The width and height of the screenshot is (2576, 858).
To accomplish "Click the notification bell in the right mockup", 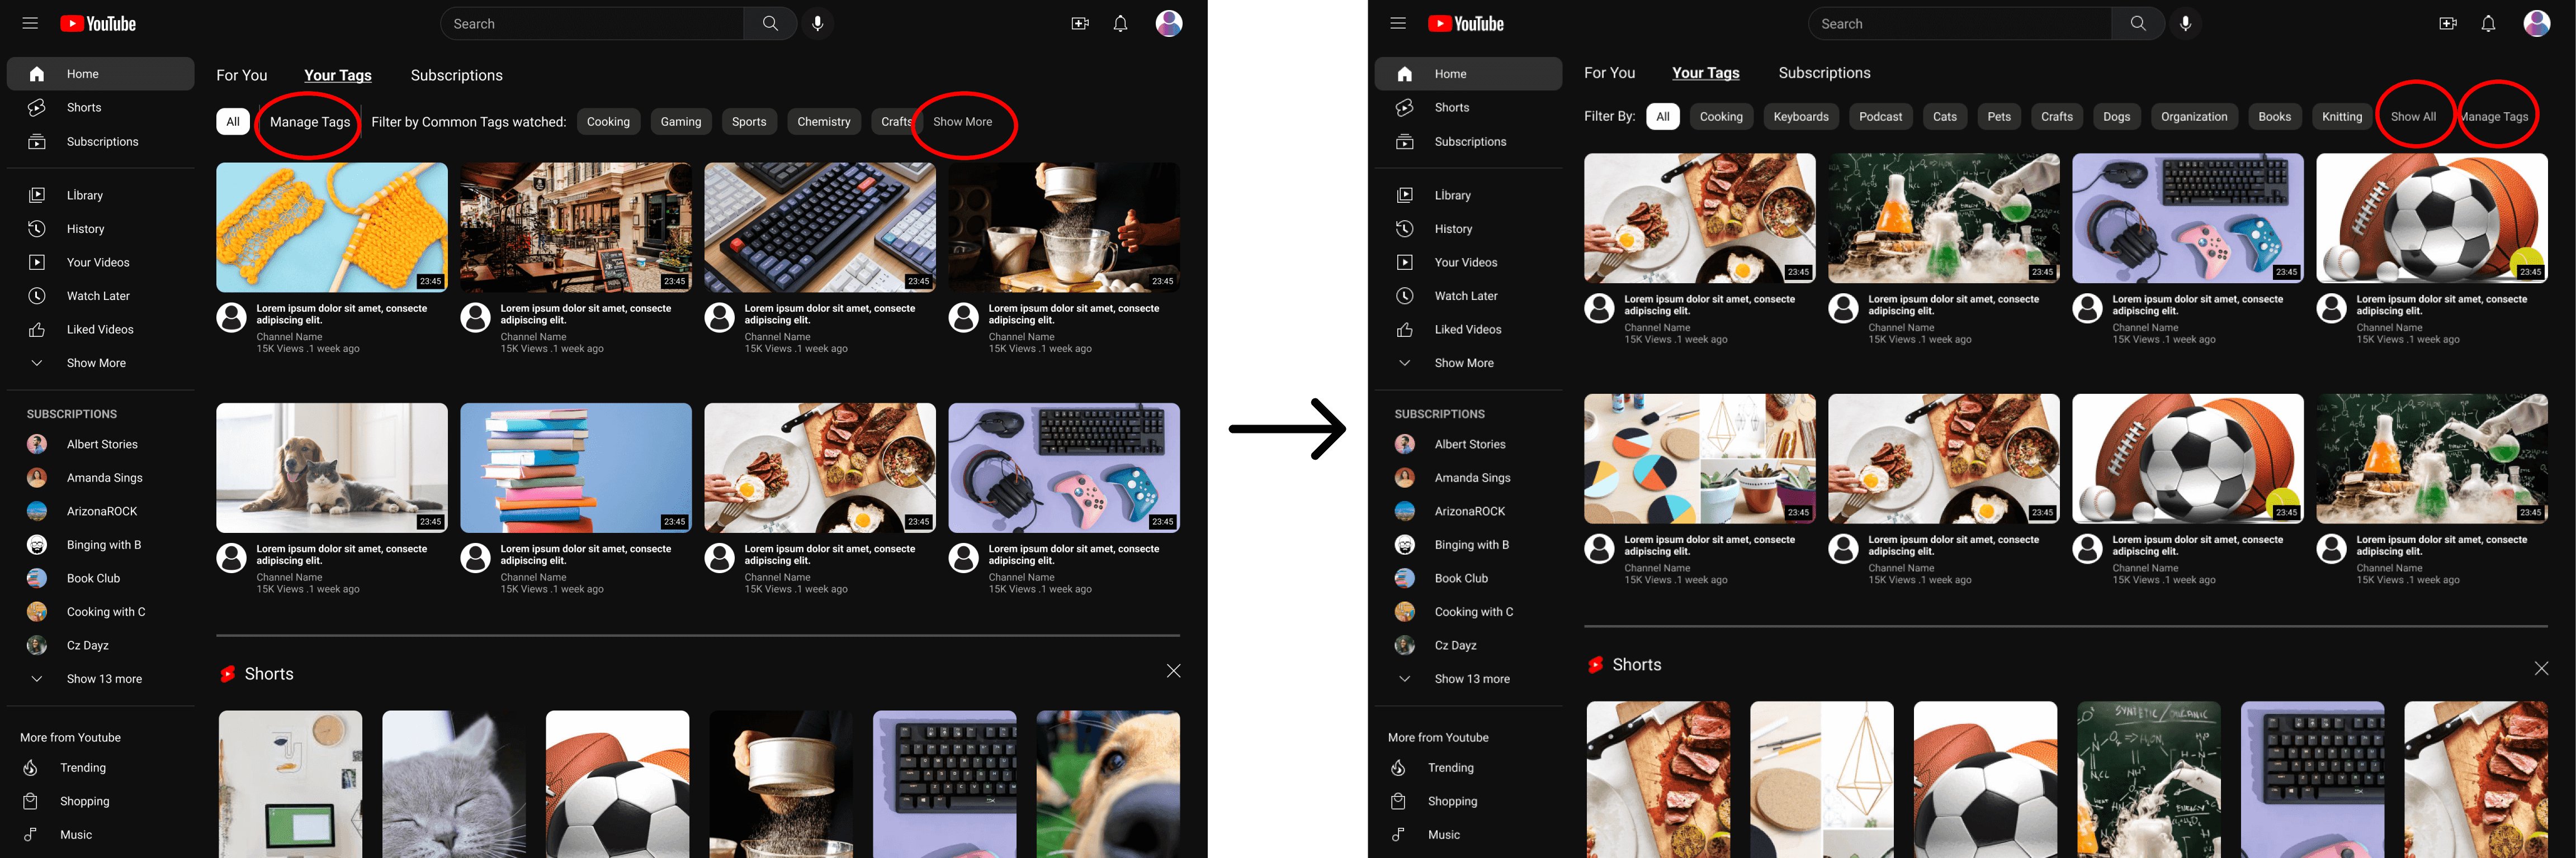I will click(x=2487, y=23).
